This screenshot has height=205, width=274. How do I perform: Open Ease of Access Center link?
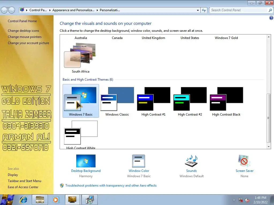23,187
